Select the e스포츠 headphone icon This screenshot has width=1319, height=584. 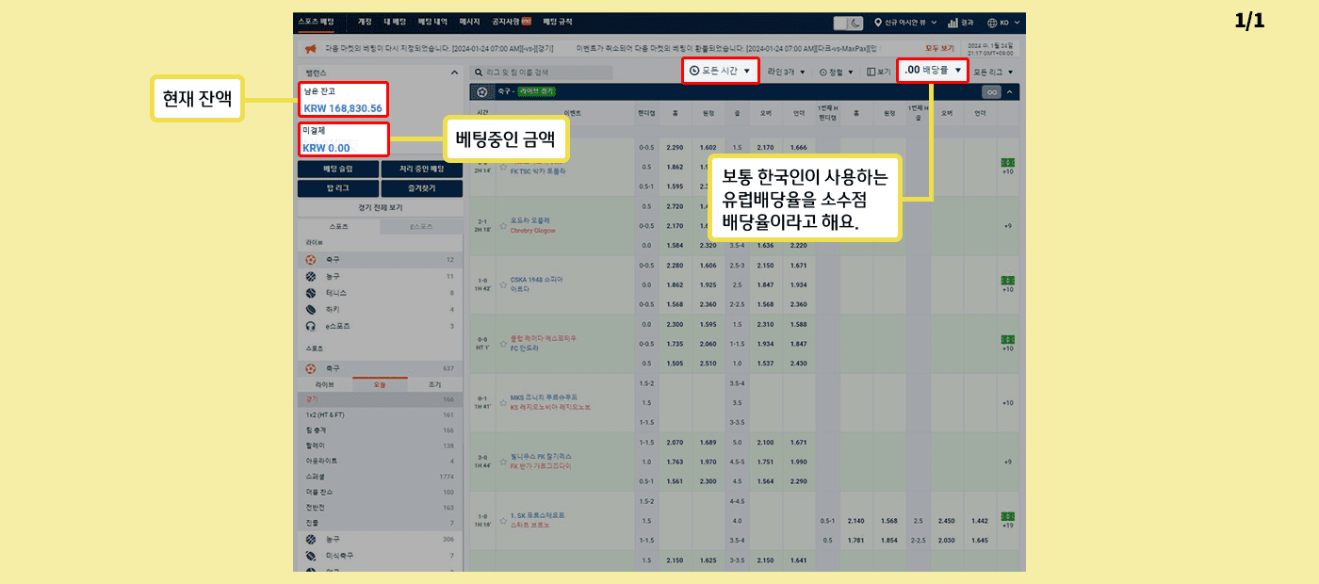[311, 326]
